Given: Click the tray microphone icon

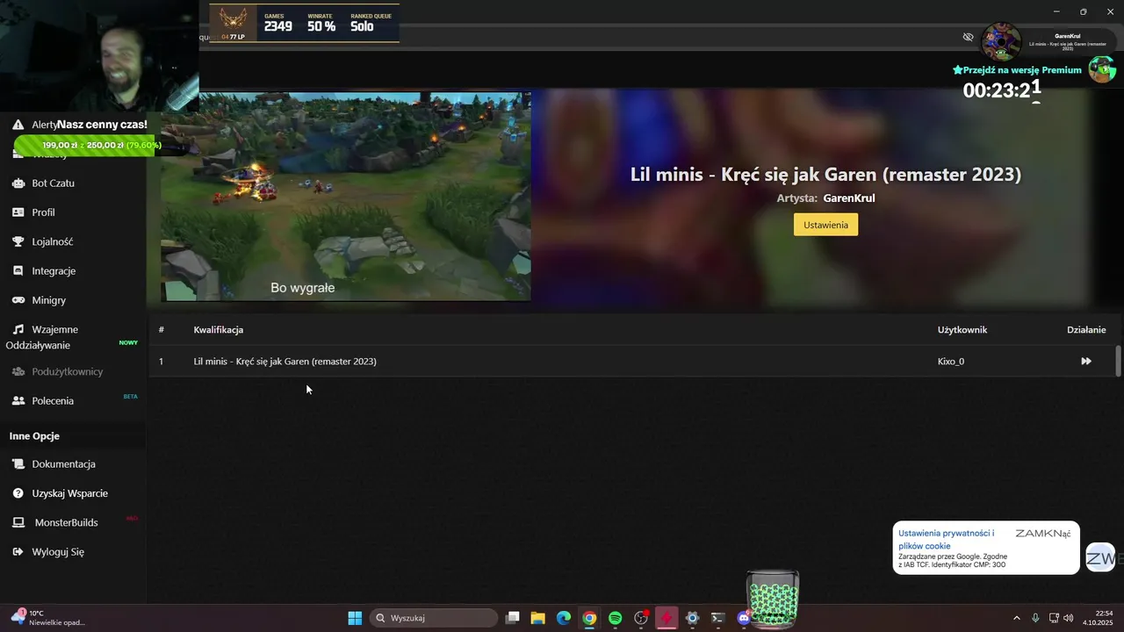Looking at the screenshot, I should (1036, 618).
